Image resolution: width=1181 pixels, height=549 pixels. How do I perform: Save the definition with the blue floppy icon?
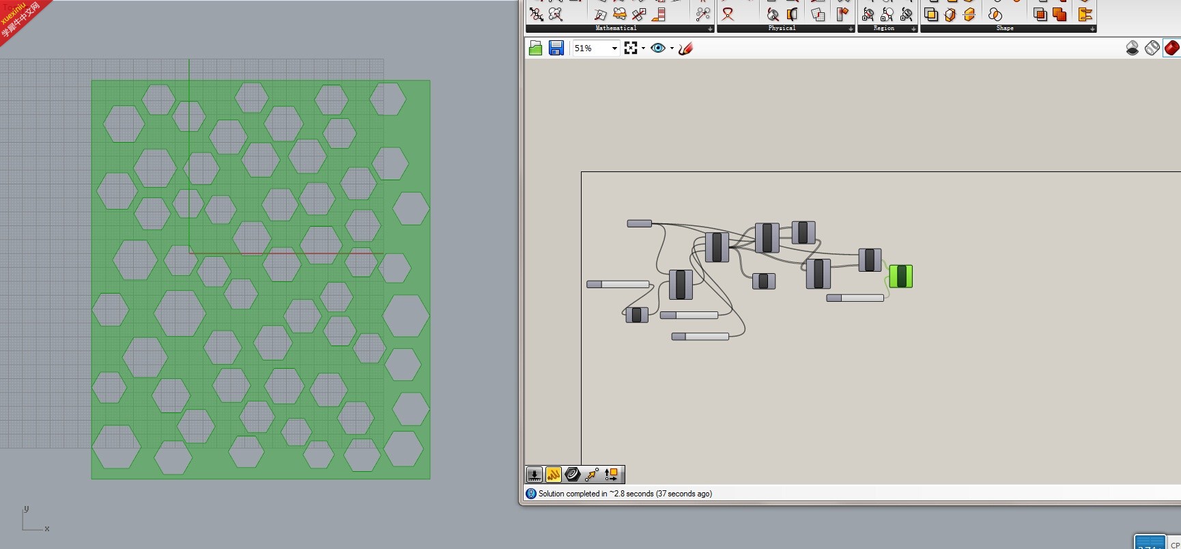tap(556, 48)
